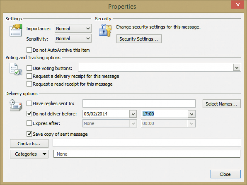This screenshot has width=247, height=185.
Task: Open the Expires after date dropdown showing None
Action: (x=110, y=123)
